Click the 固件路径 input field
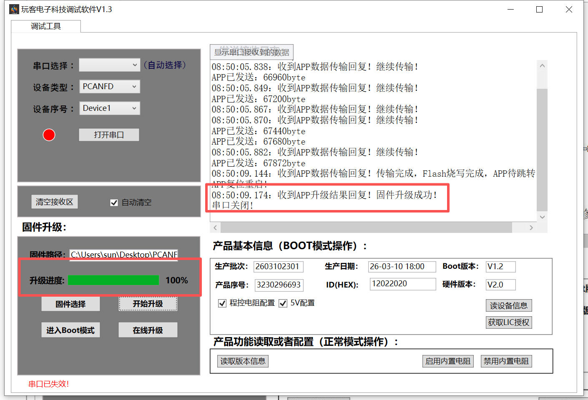The image size is (588, 400). [x=123, y=255]
